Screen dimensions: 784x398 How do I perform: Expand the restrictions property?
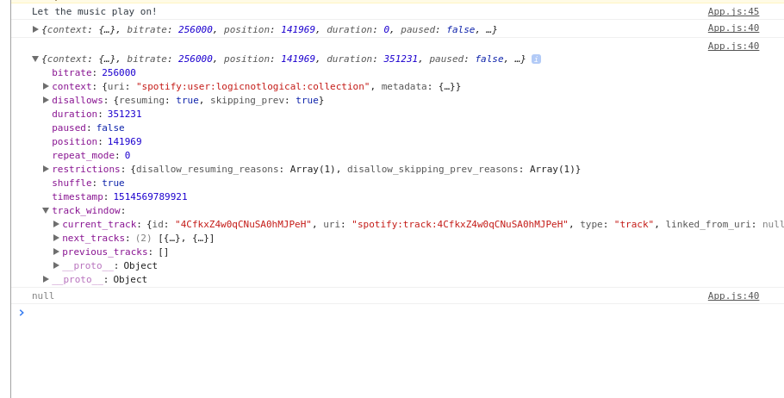(46, 169)
